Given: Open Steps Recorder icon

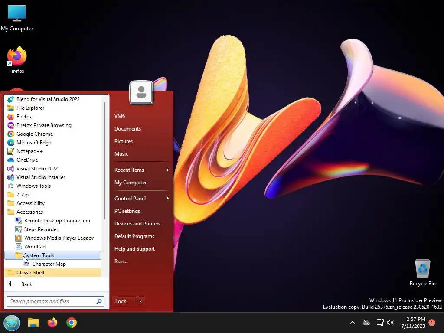Looking at the screenshot, I should pos(19,229).
